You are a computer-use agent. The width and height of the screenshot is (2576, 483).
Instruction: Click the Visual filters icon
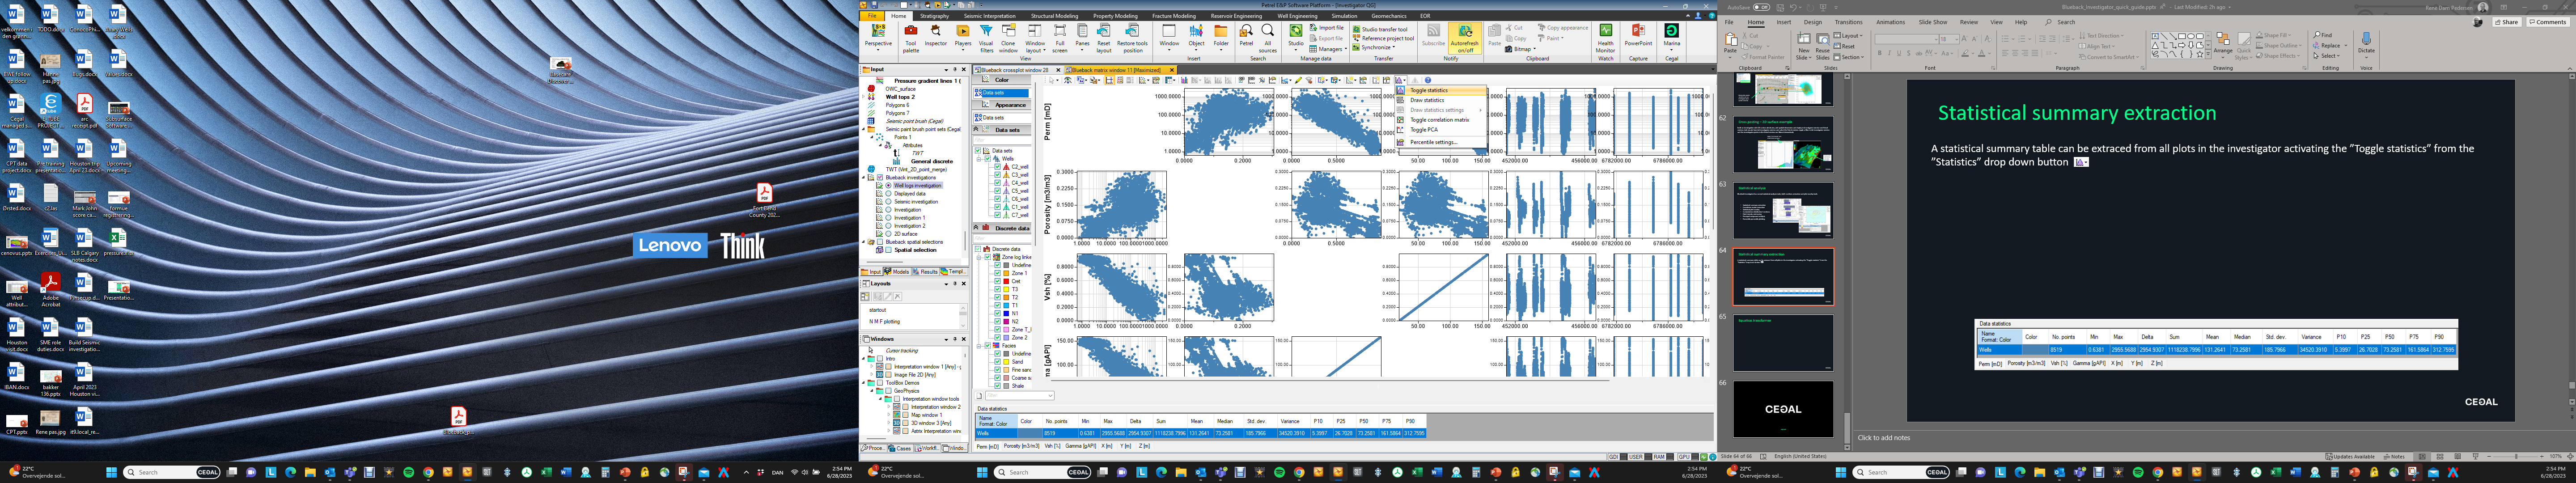pos(986,37)
